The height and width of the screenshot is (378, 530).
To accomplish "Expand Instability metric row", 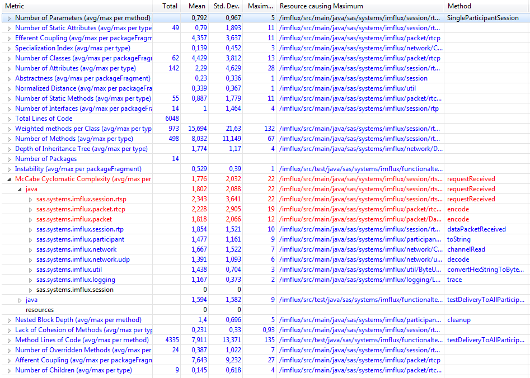I will click(x=9, y=169).
